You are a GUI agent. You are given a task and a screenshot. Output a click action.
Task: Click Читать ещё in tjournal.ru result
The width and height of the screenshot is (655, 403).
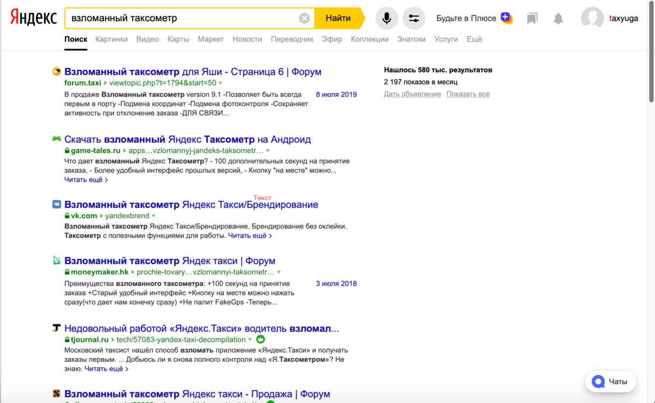[x=106, y=369]
